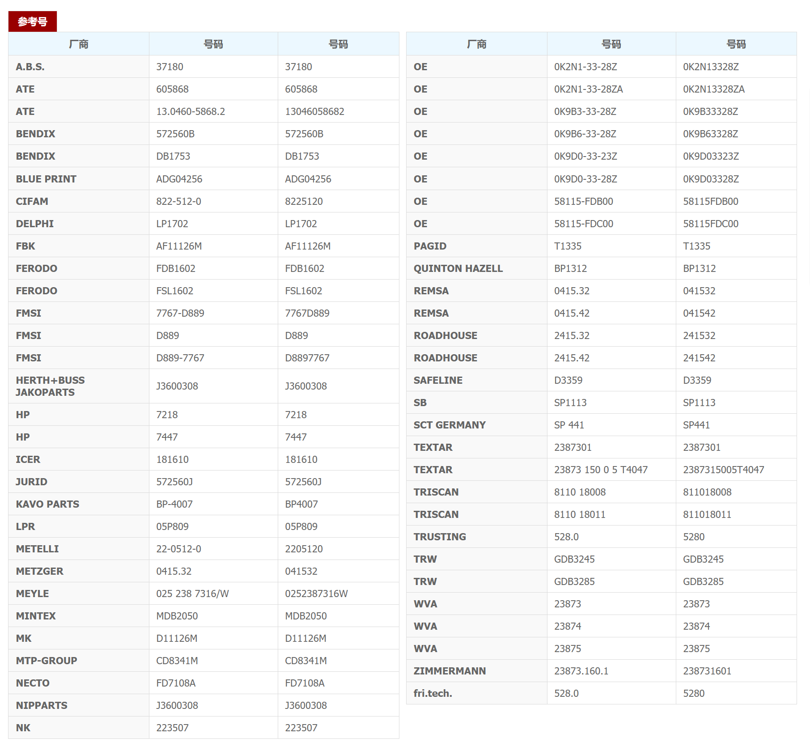The height and width of the screenshot is (742, 810).
Task: Click the ICER manufacturer cell
Action: (x=79, y=459)
